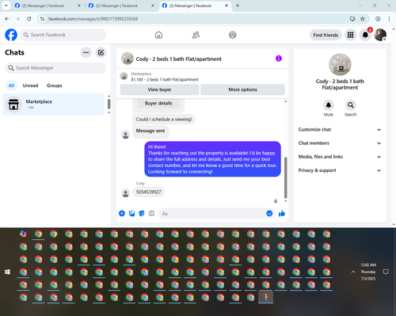Reload the page in Chrome

click(x=29, y=19)
